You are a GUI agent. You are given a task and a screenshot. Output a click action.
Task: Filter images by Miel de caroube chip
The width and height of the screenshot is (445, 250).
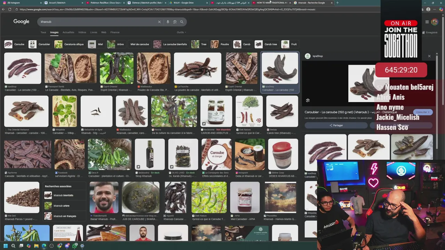139,44
